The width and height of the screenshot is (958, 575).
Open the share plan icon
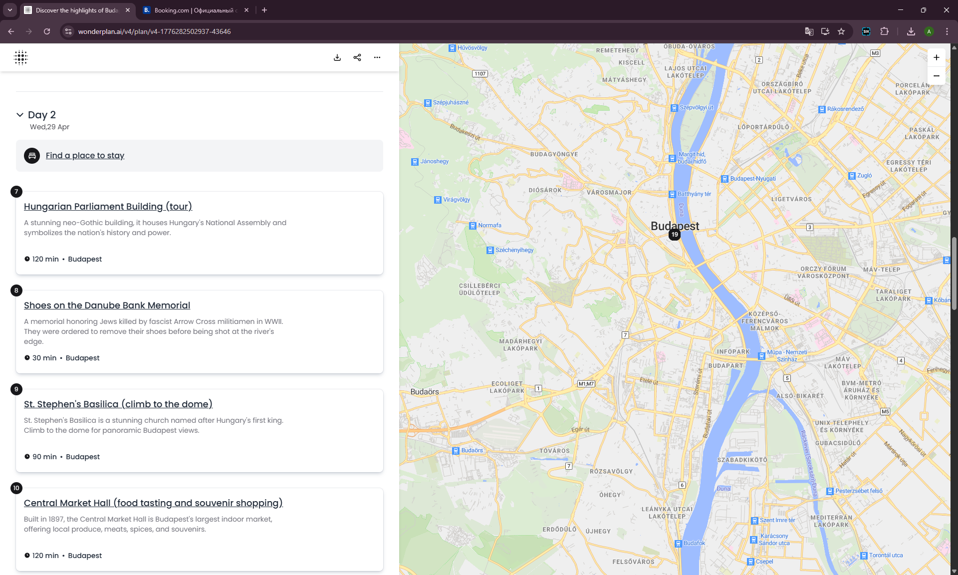point(357,57)
